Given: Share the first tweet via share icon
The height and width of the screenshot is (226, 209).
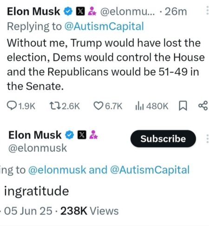Looking at the screenshot, I should (x=203, y=106).
